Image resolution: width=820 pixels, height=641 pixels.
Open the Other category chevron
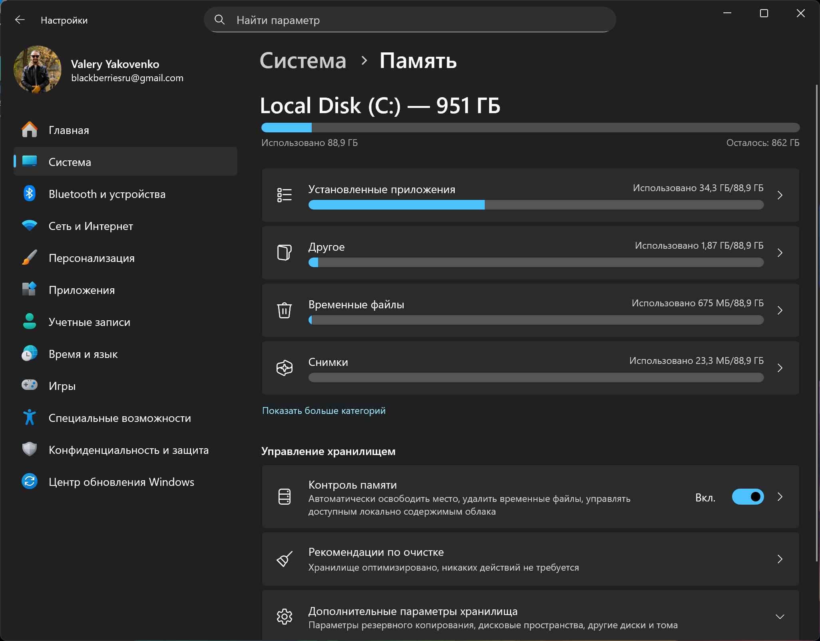click(780, 253)
